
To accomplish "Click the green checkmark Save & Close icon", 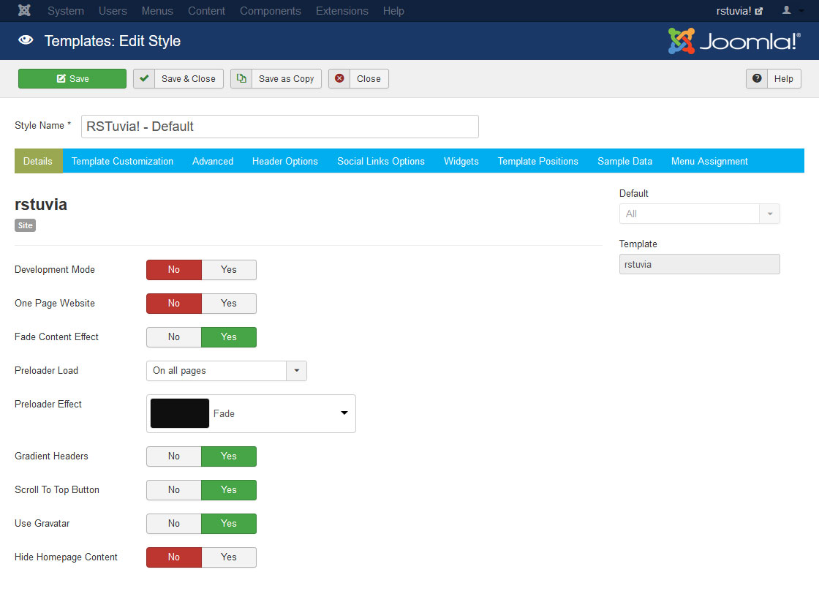I will point(144,78).
